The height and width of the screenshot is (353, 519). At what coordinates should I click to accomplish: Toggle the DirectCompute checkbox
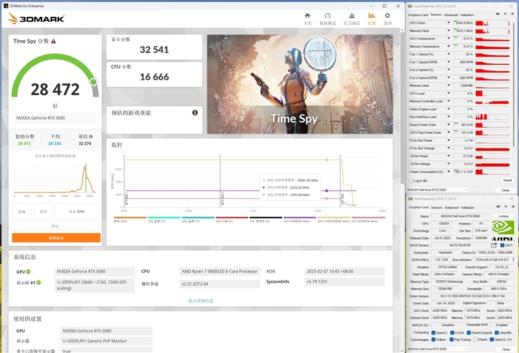point(468,333)
